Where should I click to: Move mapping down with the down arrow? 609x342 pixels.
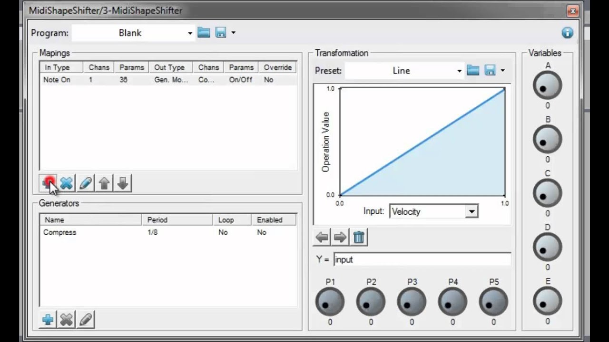(123, 183)
